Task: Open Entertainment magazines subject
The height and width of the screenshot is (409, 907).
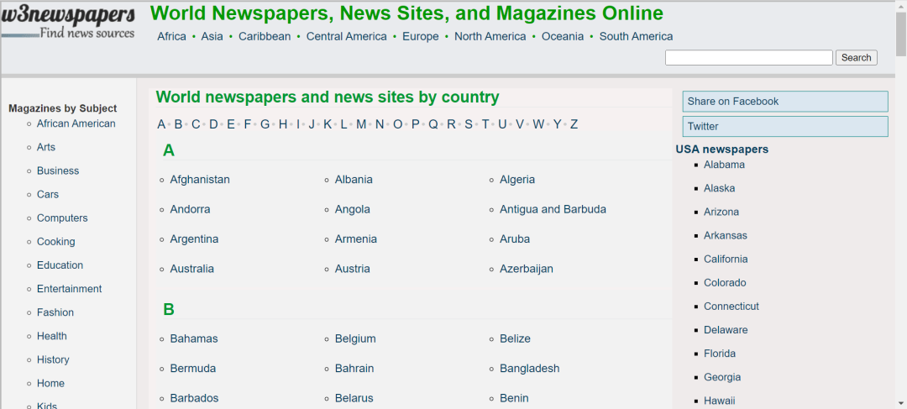Action: (x=70, y=289)
